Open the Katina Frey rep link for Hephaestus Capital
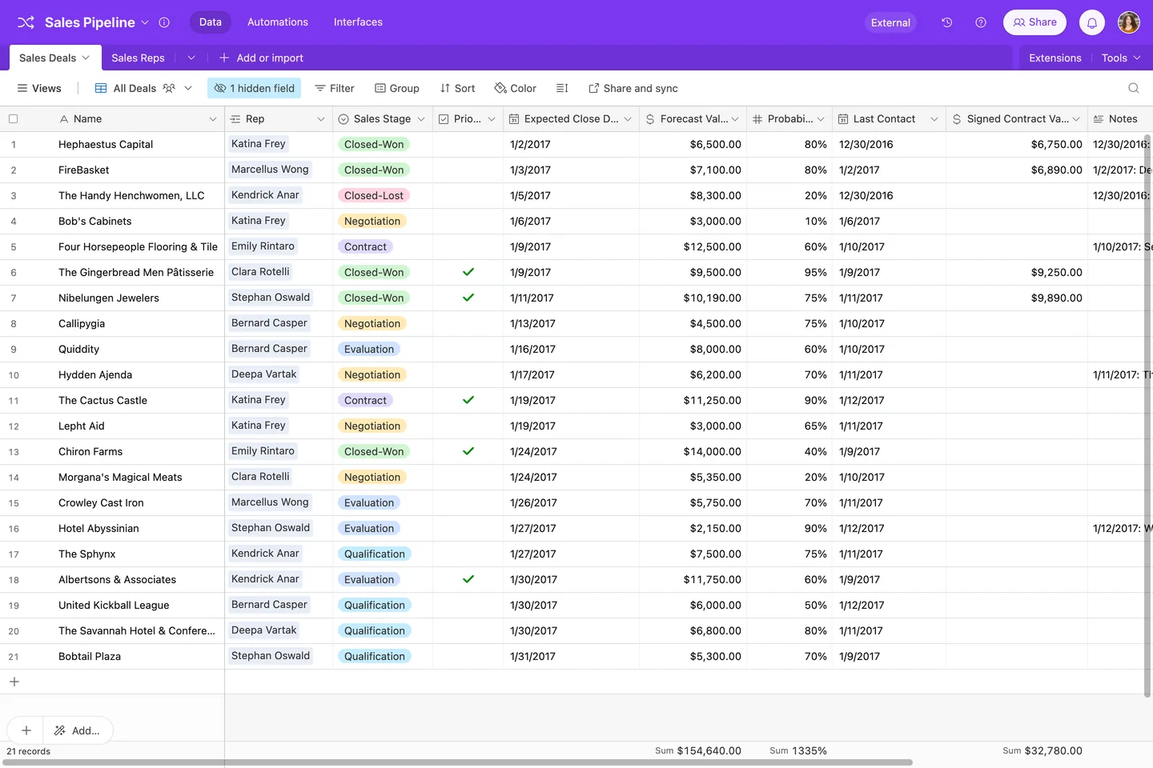1153x768 pixels. [x=259, y=144]
